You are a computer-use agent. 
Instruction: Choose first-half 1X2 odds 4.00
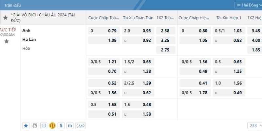tap(255, 41)
